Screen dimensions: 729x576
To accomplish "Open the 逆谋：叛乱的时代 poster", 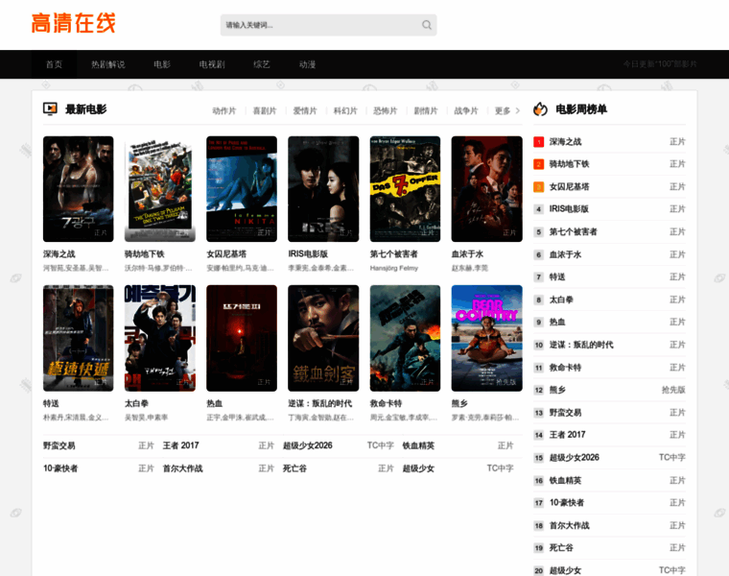I will [323, 338].
